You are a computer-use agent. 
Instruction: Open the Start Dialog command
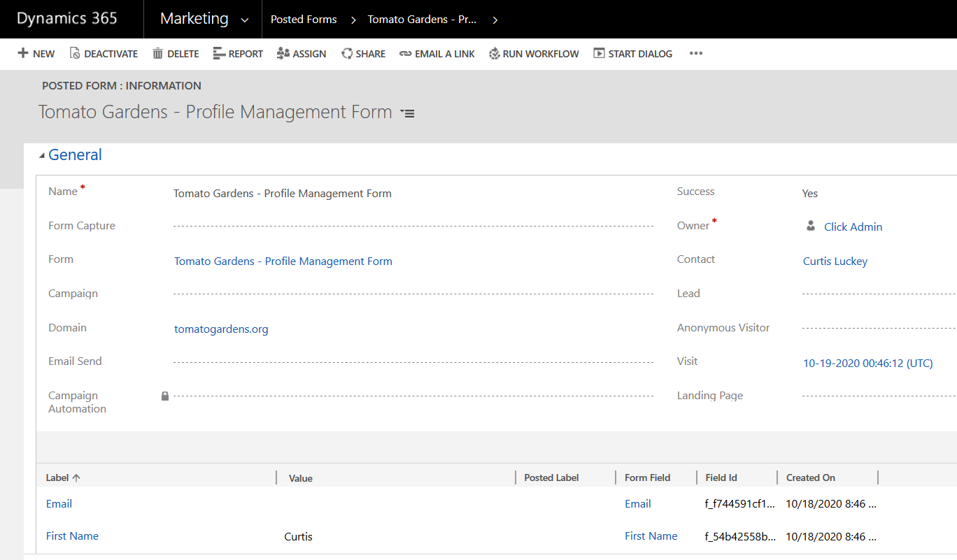click(x=598, y=53)
